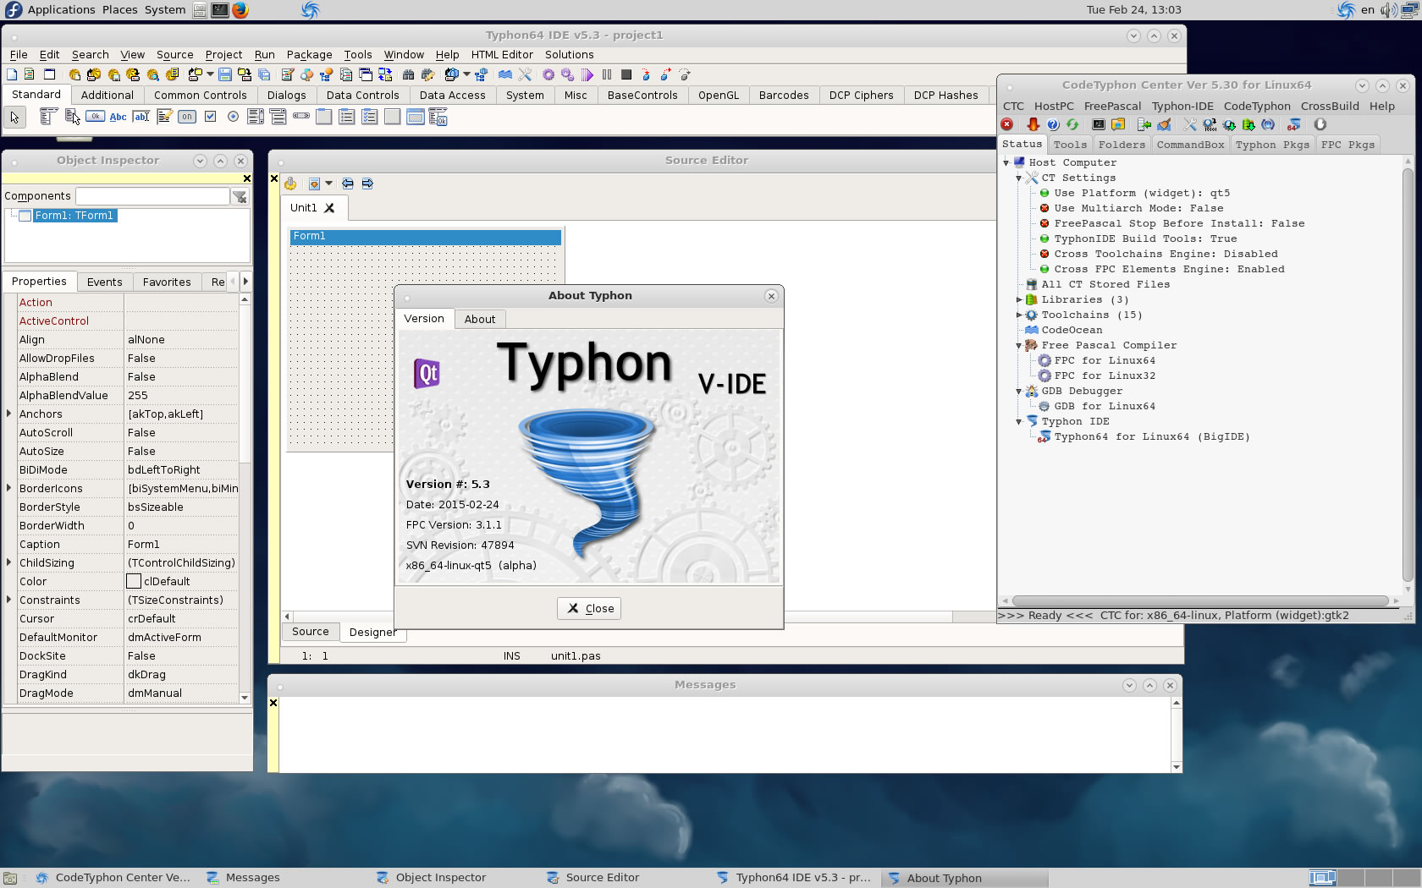Click the Caption property value Form1

click(181, 544)
